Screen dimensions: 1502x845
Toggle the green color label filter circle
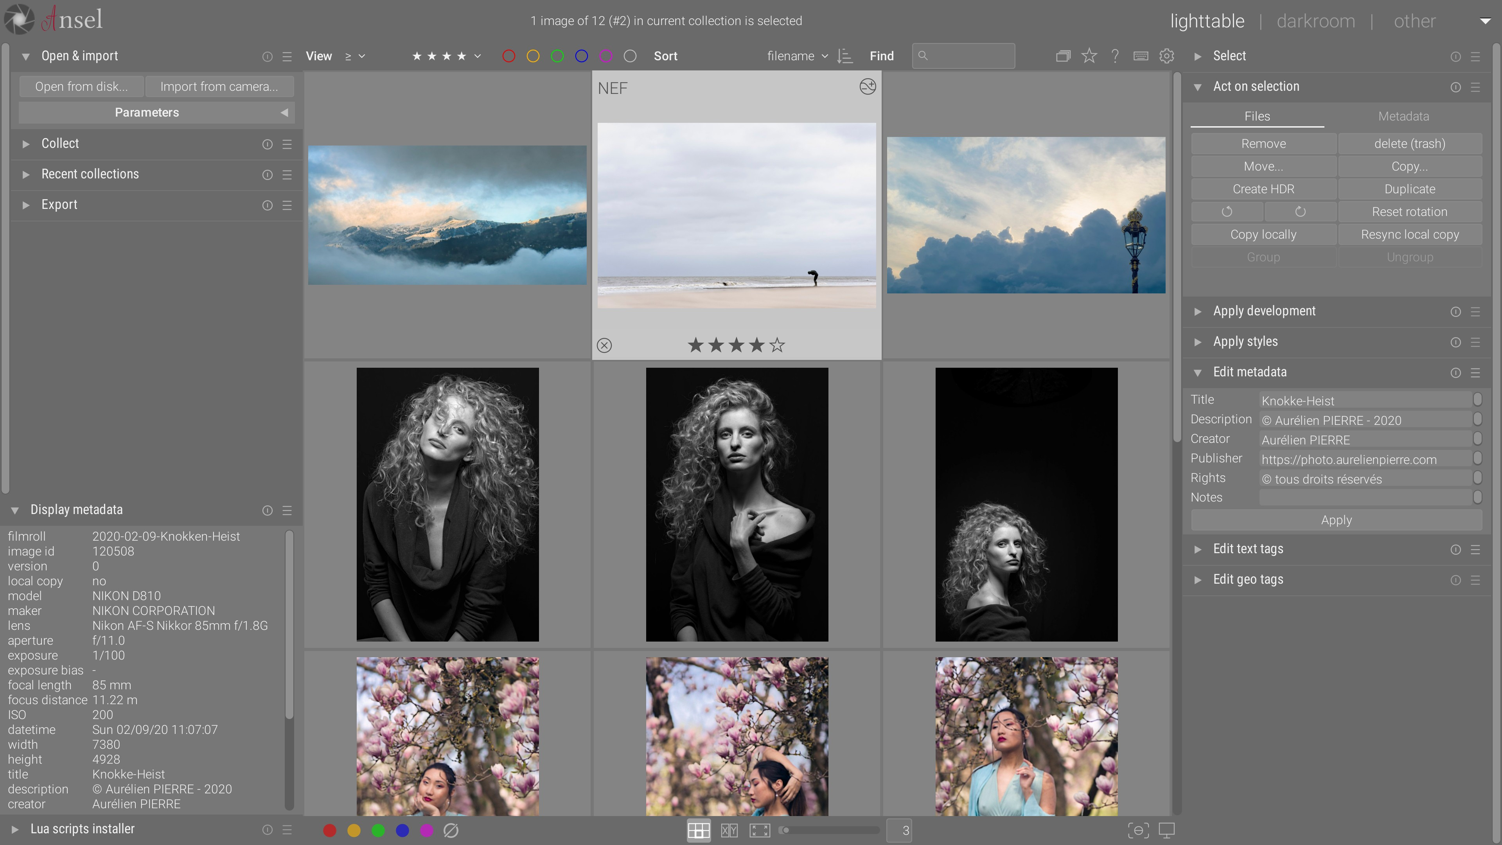coord(557,56)
